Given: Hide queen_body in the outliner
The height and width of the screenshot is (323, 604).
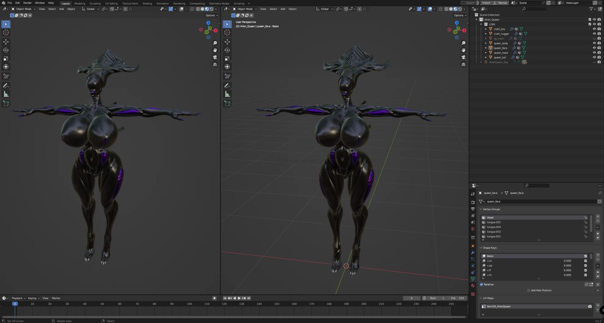Looking at the screenshot, I should click(594, 43).
